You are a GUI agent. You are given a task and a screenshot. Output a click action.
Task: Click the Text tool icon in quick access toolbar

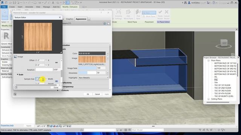(53, 3)
